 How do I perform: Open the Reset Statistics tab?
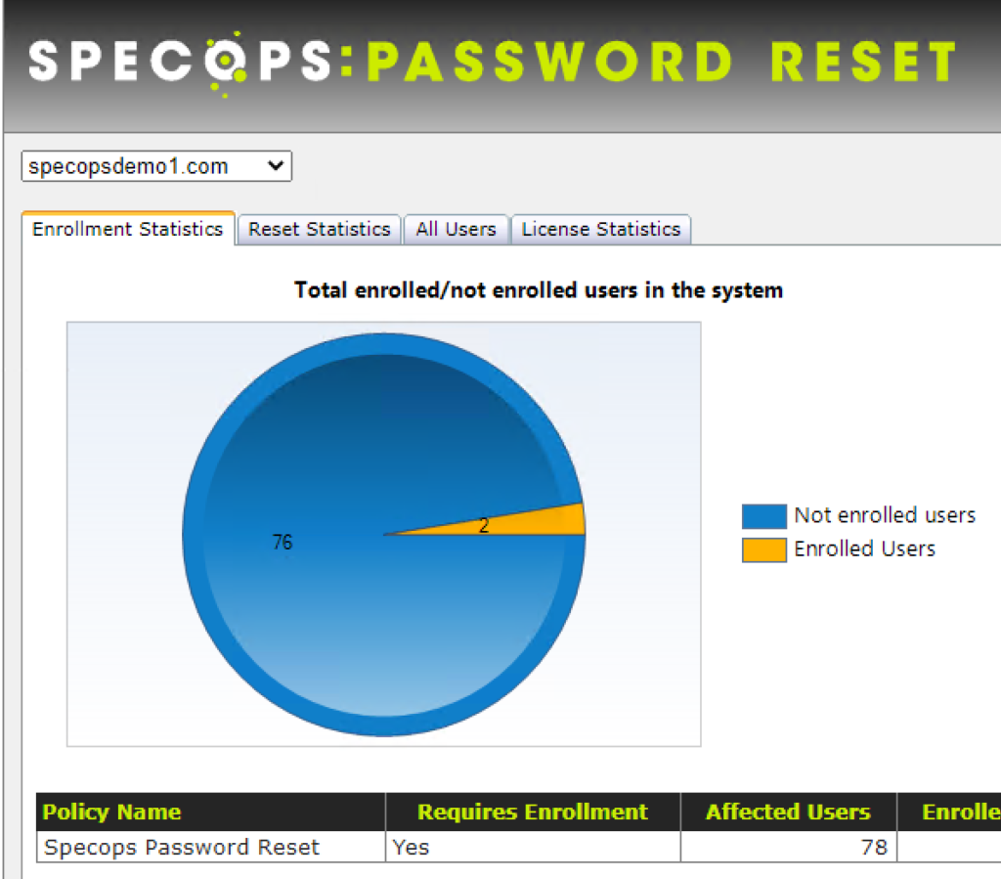click(319, 229)
